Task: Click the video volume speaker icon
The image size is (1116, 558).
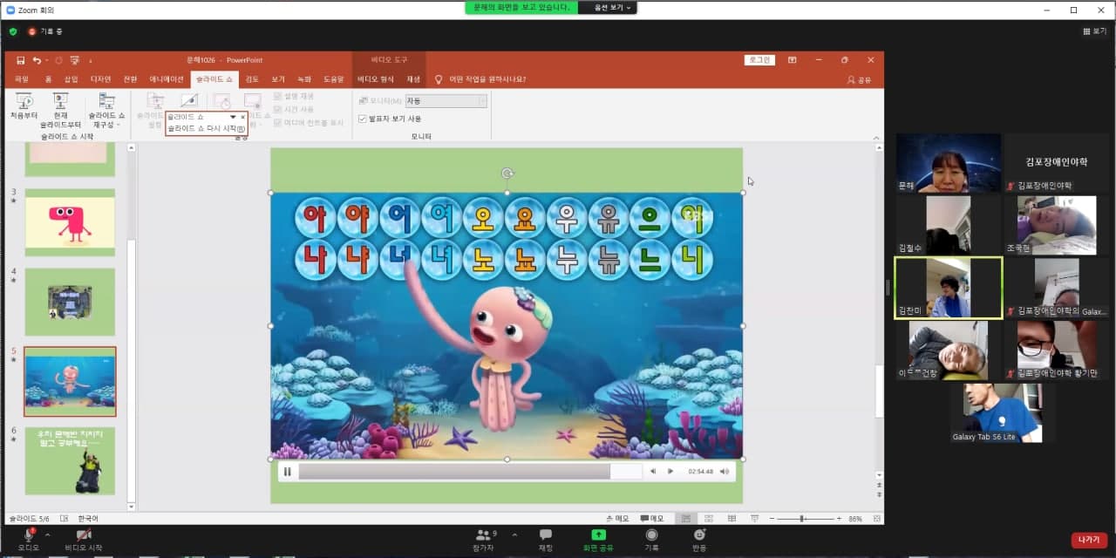Action: 724,472
